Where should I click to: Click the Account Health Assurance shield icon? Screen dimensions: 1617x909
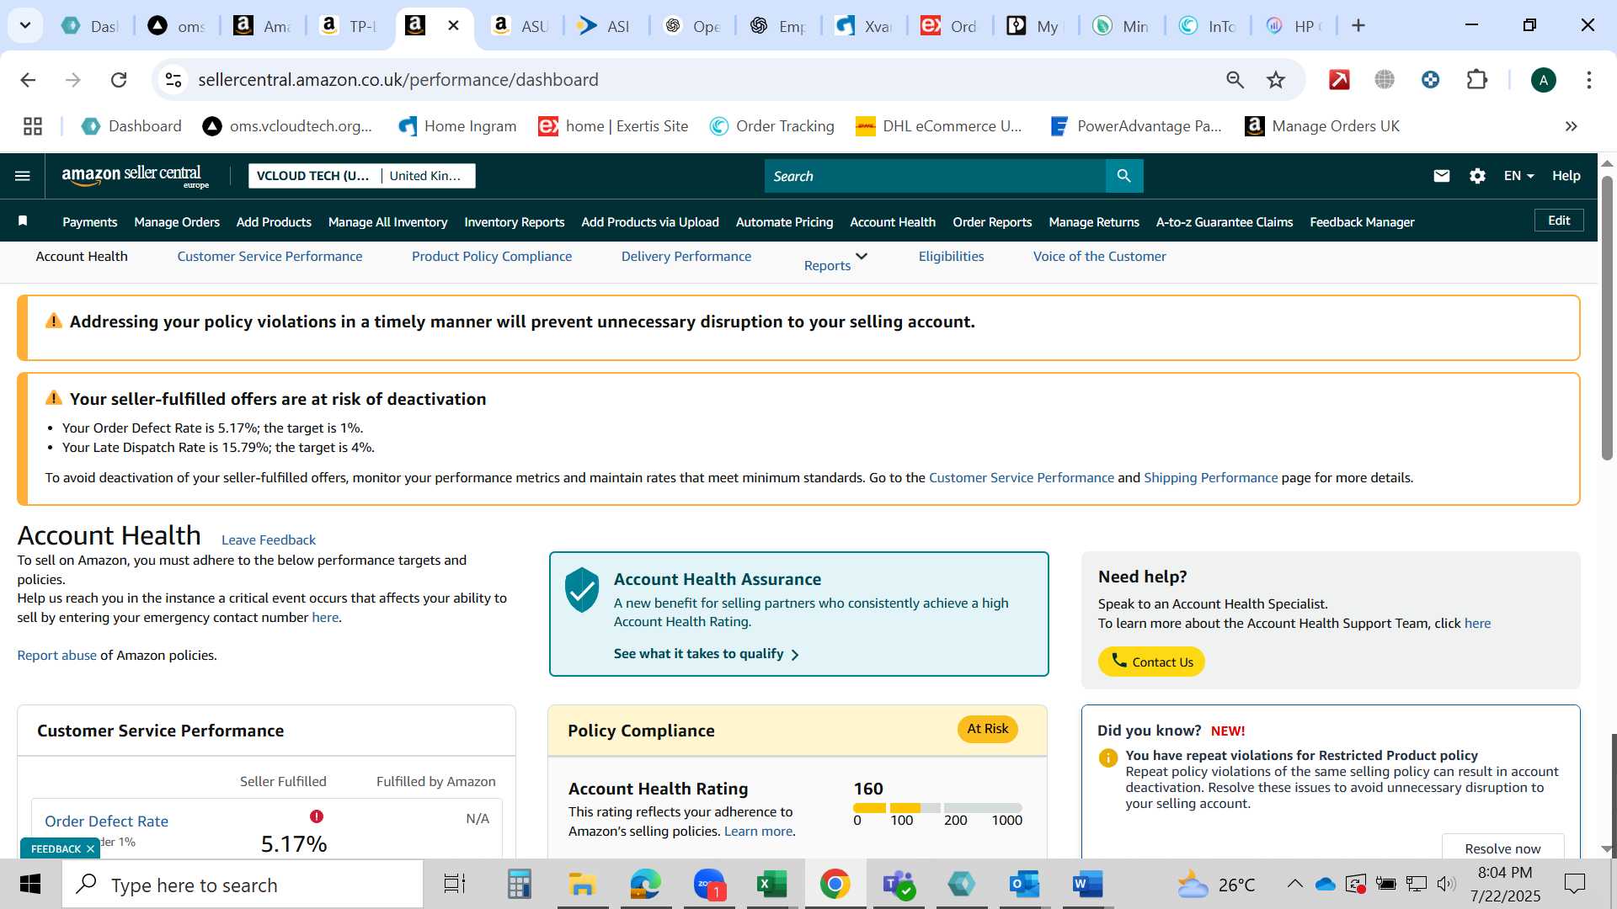click(581, 589)
